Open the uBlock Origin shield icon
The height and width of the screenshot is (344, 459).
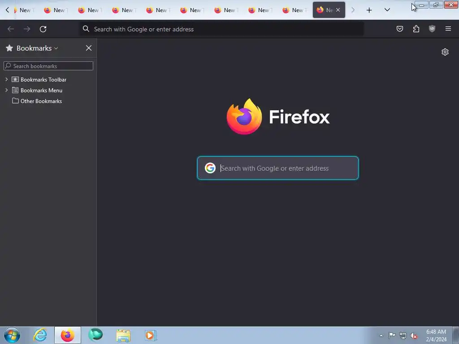pyautogui.click(x=432, y=29)
